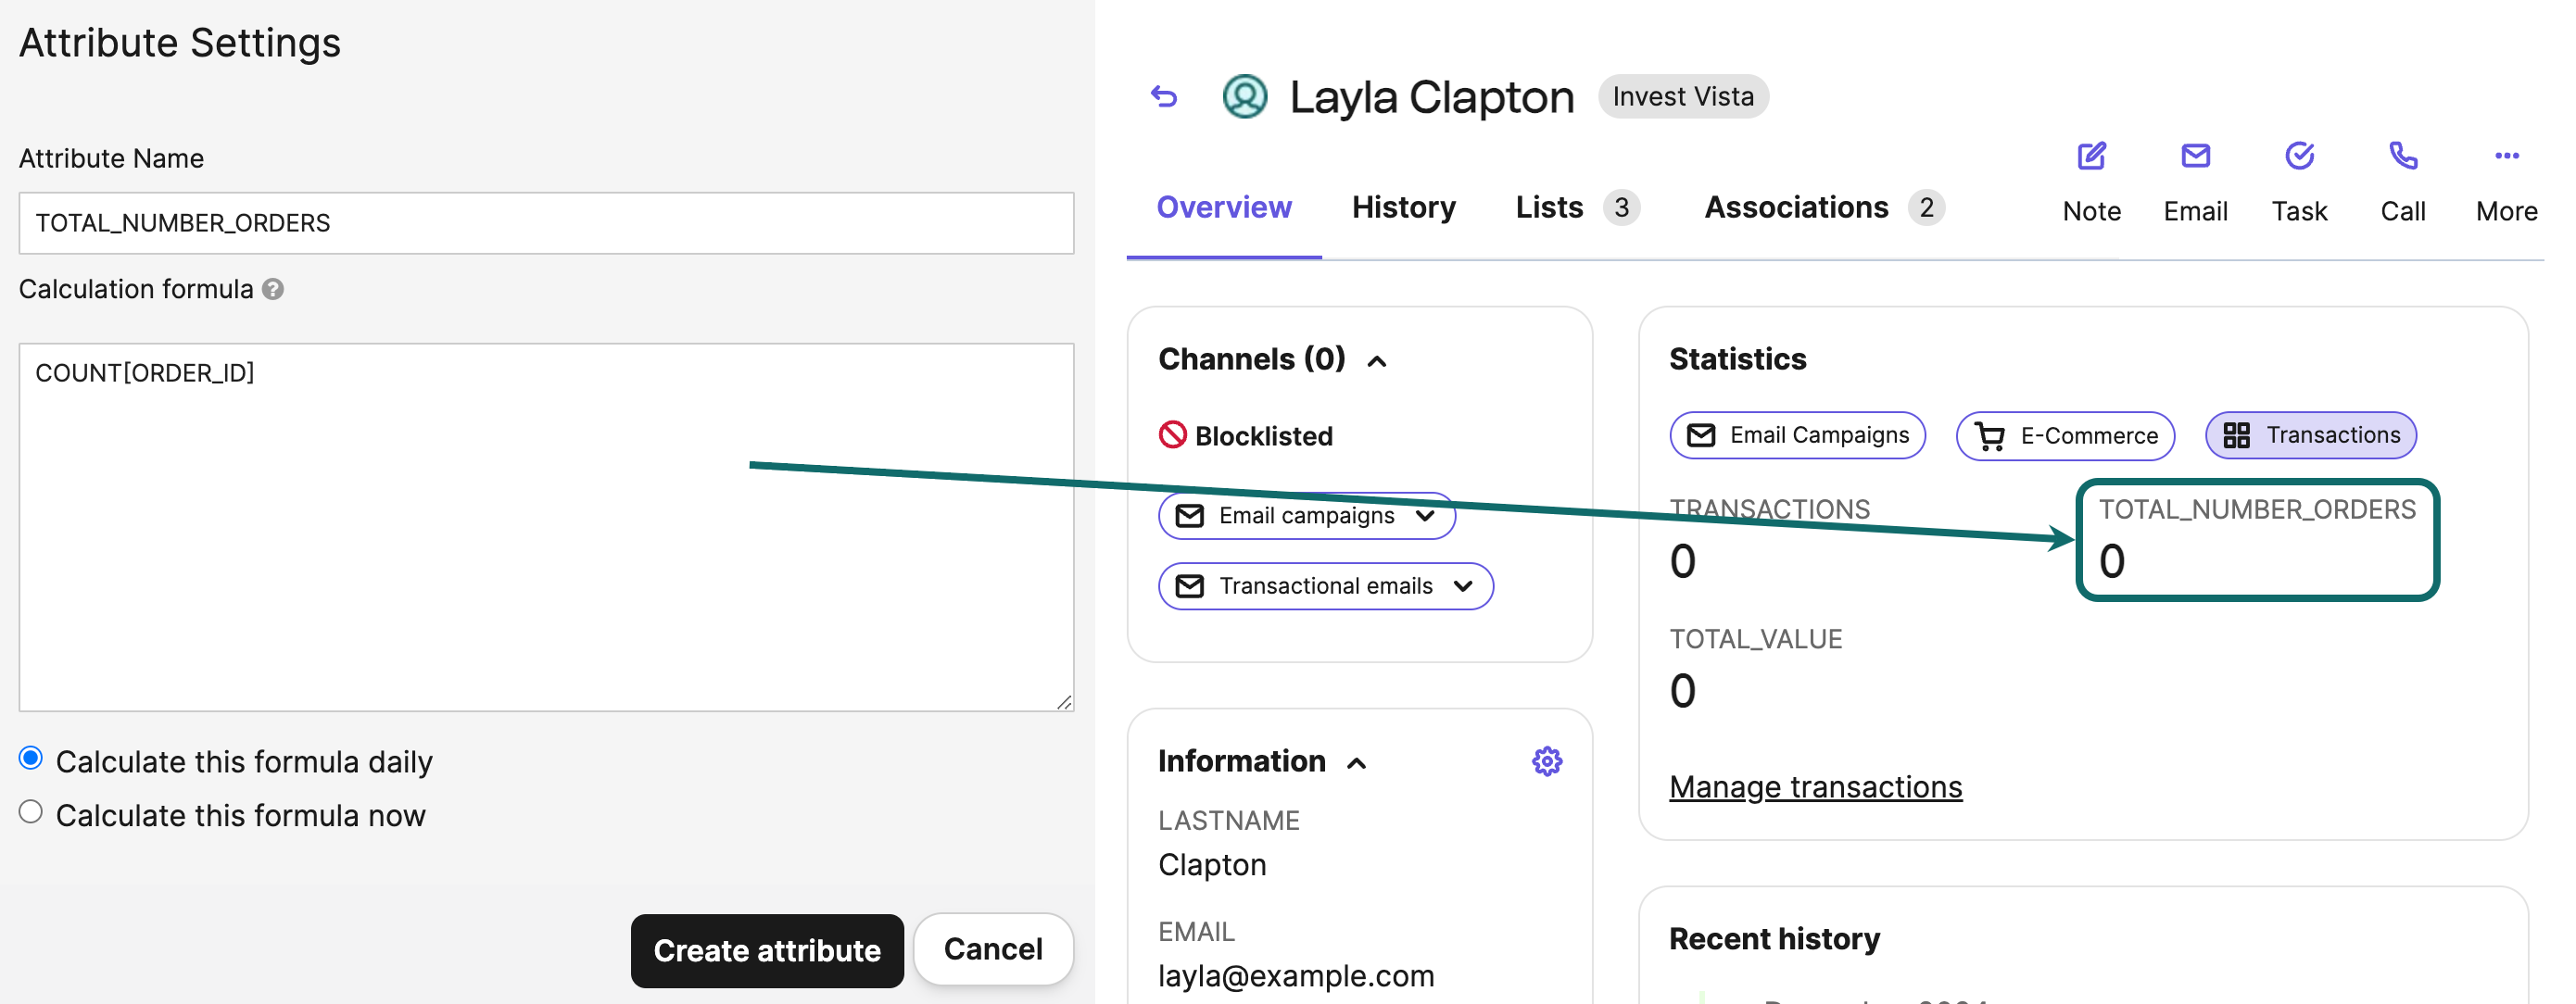Image resolution: width=2576 pixels, height=1004 pixels.
Task: Switch to the History tab
Action: [1403, 207]
